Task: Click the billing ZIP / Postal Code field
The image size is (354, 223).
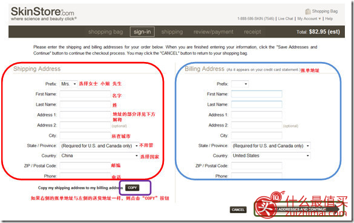Action: (x=256, y=166)
